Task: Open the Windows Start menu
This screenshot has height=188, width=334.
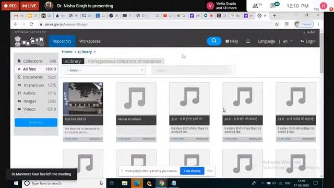Action: pos(16,183)
